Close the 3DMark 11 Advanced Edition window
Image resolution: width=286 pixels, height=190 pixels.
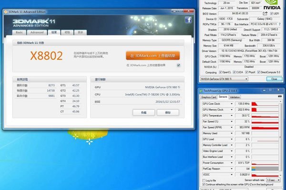[x=189, y=11]
